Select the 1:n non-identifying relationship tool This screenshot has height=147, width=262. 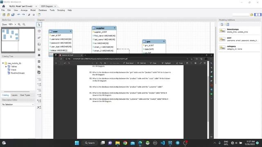(39, 85)
